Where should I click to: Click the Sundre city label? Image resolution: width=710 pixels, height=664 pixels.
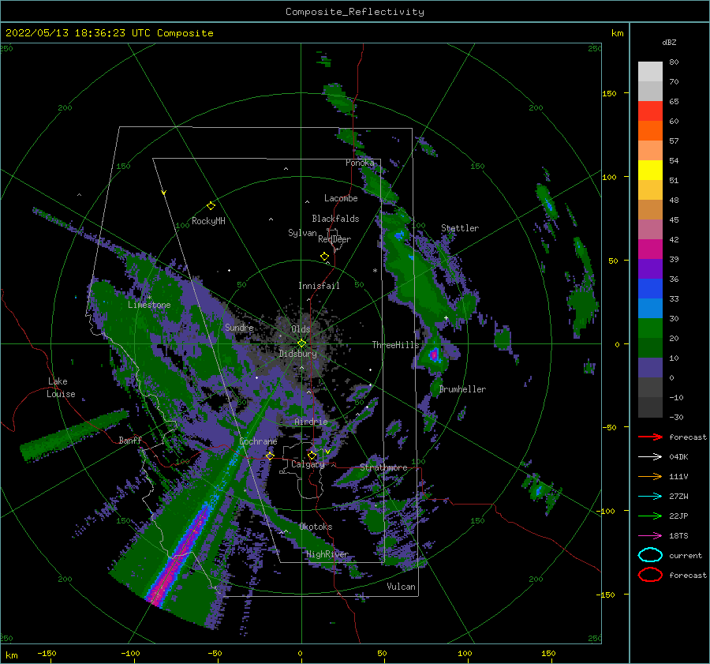tap(239, 327)
